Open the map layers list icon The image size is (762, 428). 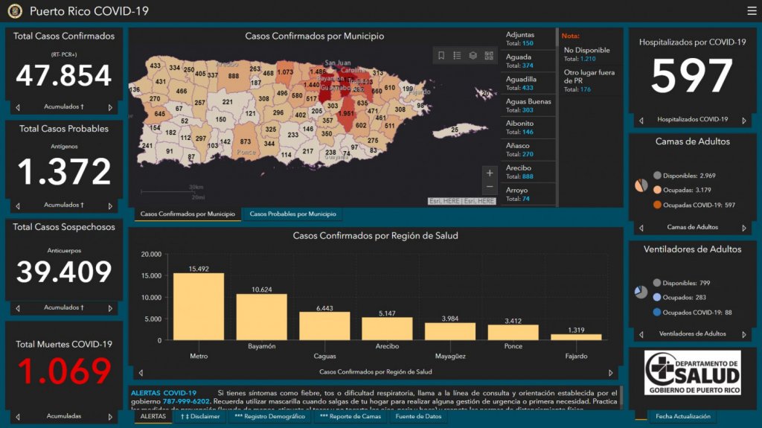click(473, 56)
